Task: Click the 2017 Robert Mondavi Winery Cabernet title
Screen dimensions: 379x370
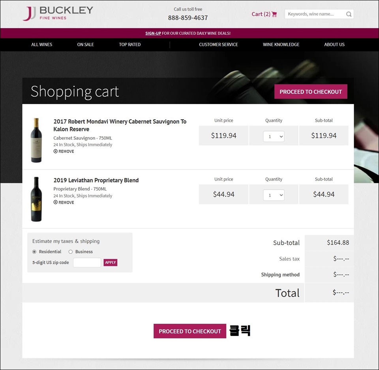Action: [120, 125]
